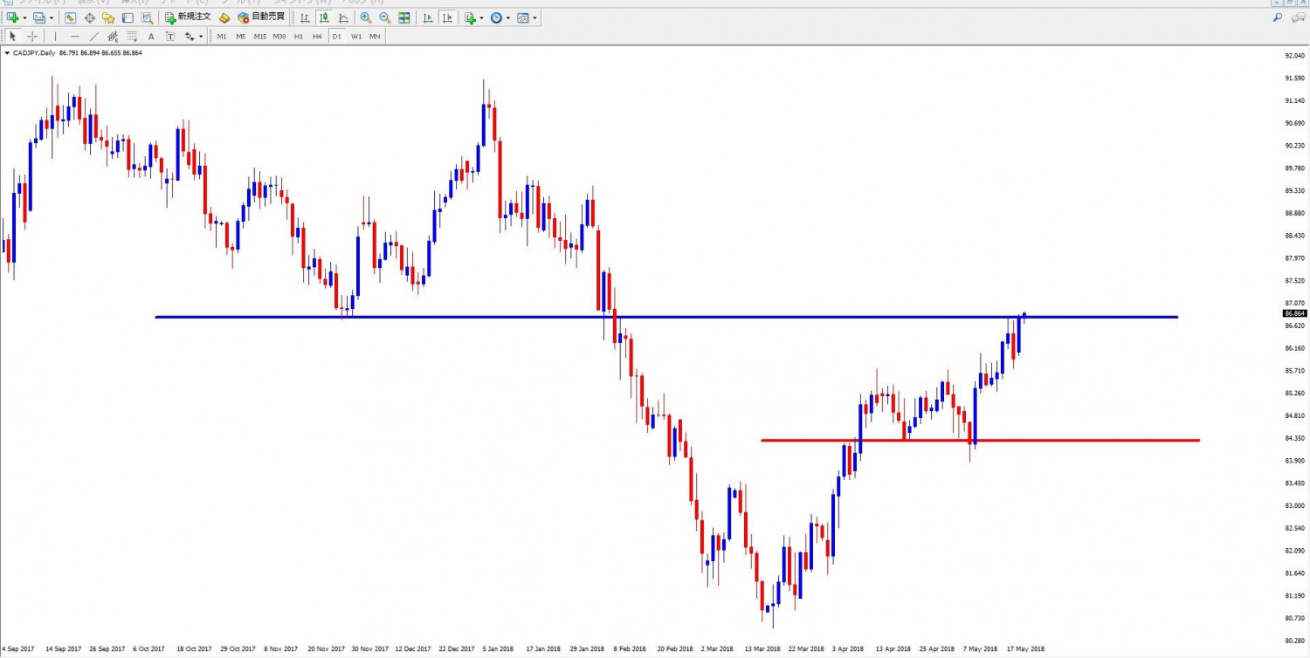Switch timeframe to MN monthly
This screenshot has width=1310, height=658.
click(x=375, y=36)
